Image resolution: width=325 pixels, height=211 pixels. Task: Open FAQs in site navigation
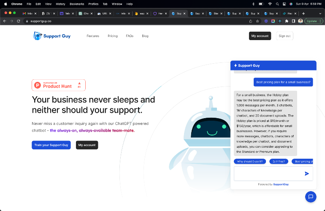pos(130,36)
